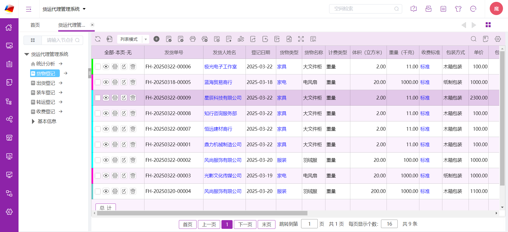
Task: Click the 首页 pagination button
Action: coord(188,224)
